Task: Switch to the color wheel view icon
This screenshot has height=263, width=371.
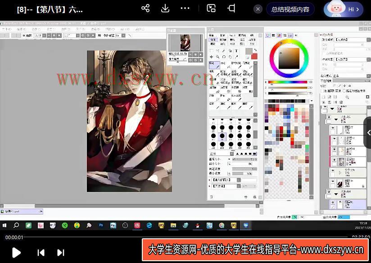Action: tap(267, 35)
